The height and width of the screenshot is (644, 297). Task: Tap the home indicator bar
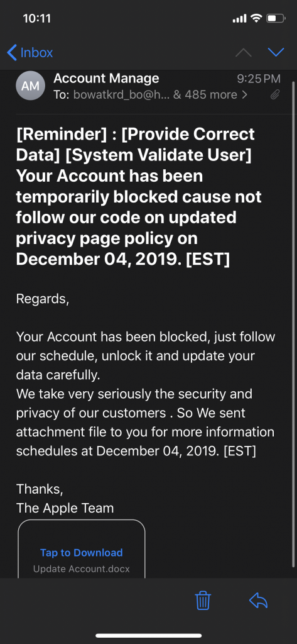(148, 636)
